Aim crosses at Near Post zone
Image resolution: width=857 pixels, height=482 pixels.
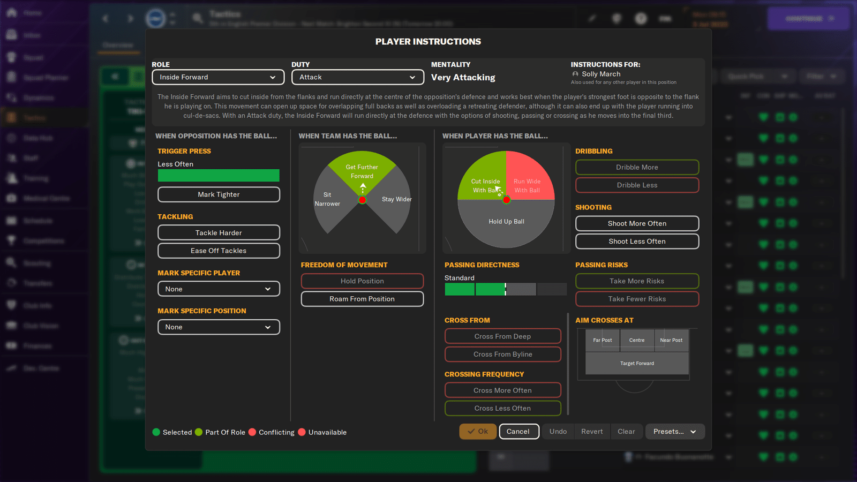pyautogui.click(x=671, y=340)
